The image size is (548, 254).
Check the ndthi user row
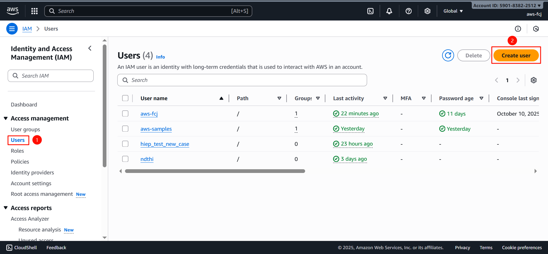(x=125, y=159)
